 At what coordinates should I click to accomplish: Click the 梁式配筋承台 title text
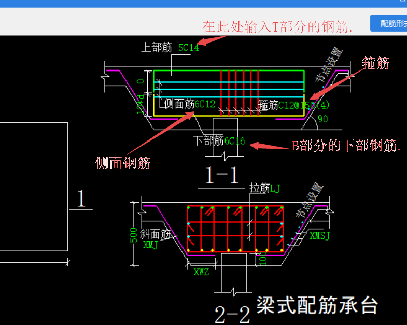[x=317, y=305]
